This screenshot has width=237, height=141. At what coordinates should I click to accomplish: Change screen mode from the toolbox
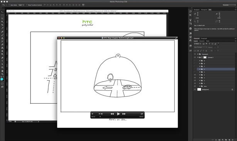[x=2, y=87]
